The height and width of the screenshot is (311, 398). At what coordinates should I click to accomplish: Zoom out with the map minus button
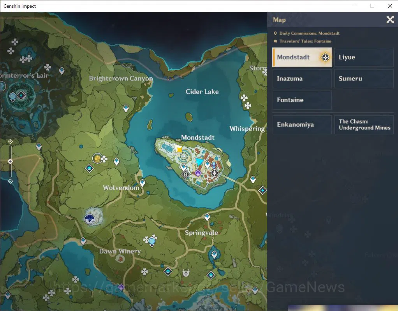pyautogui.click(x=10, y=181)
